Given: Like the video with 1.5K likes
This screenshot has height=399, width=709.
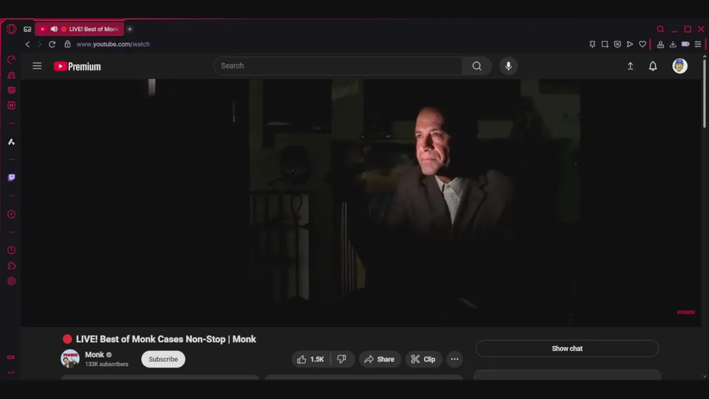Looking at the screenshot, I should [311, 359].
